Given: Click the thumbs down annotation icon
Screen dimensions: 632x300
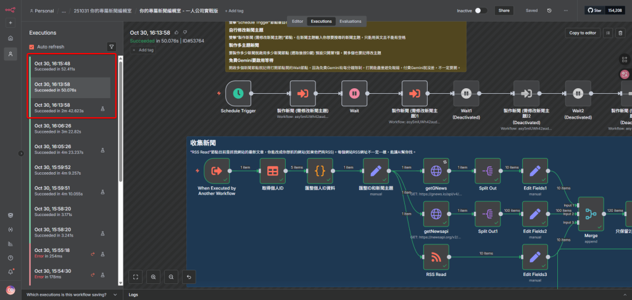Looking at the screenshot, I should point(185,32).
